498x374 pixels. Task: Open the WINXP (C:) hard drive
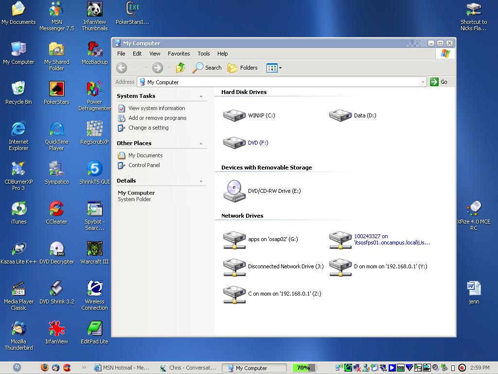tap(249, 115)
